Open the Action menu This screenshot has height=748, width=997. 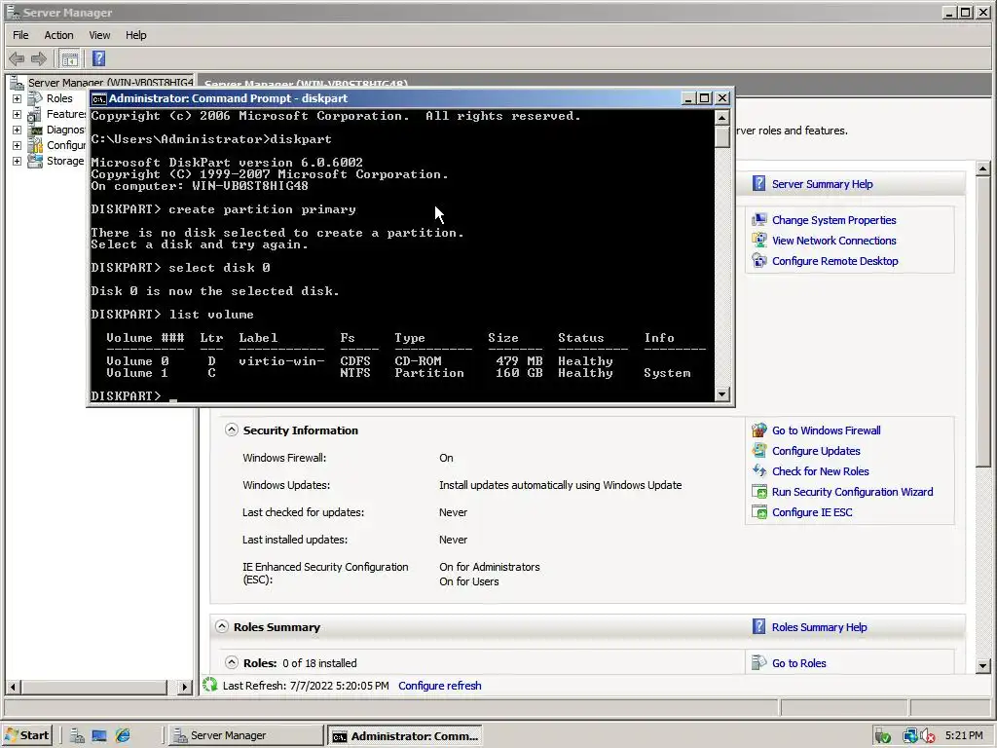(58, 35)
